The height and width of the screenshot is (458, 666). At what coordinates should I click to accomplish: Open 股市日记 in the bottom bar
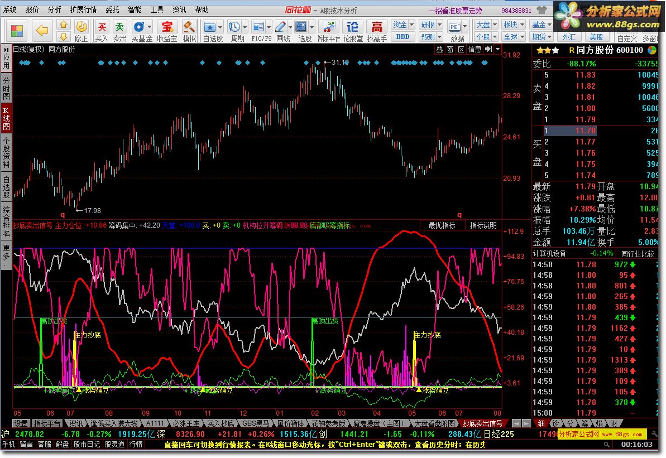pos(87,445)
